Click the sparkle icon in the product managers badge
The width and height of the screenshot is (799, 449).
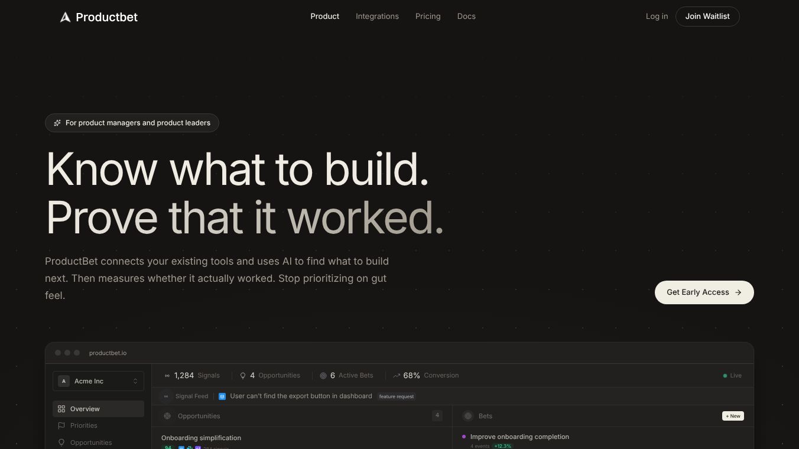(57, 122)
